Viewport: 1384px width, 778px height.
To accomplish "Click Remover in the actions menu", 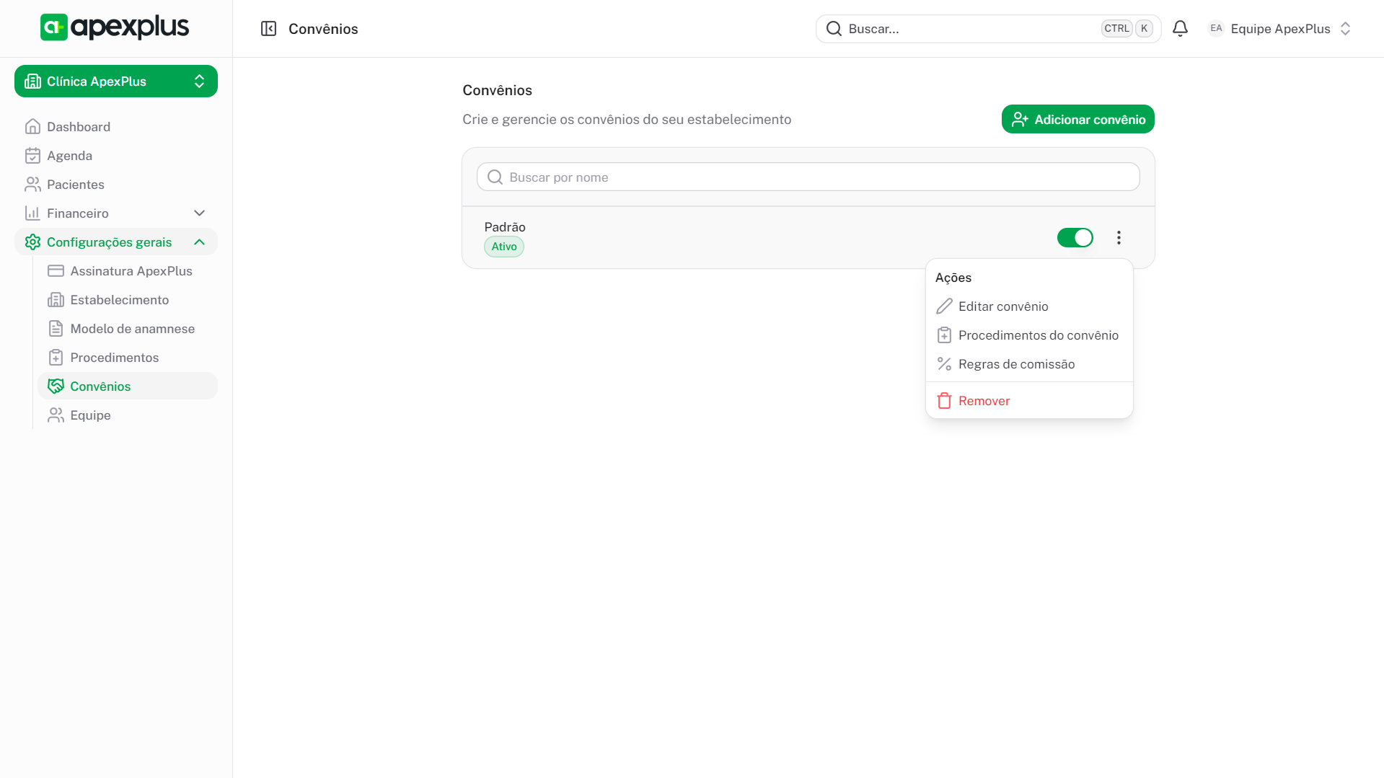I will (983, 401).
